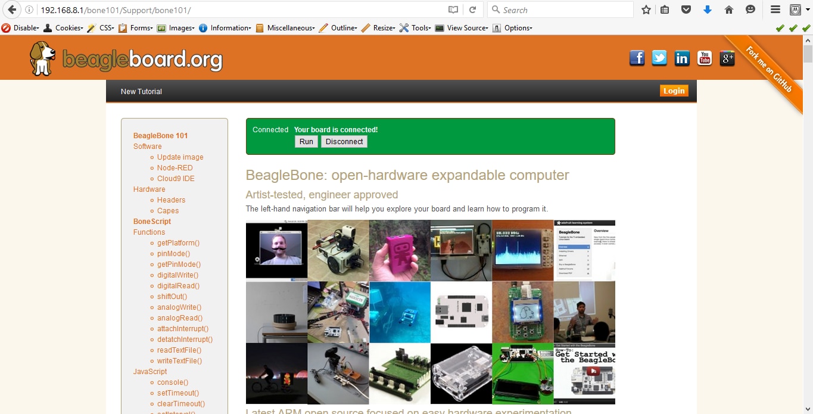
Task: Open the Firefox hamburger menu
Action: (775, 10)
